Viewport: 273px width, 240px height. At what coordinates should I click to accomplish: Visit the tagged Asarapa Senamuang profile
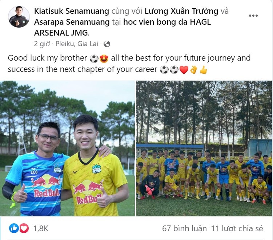72,22
